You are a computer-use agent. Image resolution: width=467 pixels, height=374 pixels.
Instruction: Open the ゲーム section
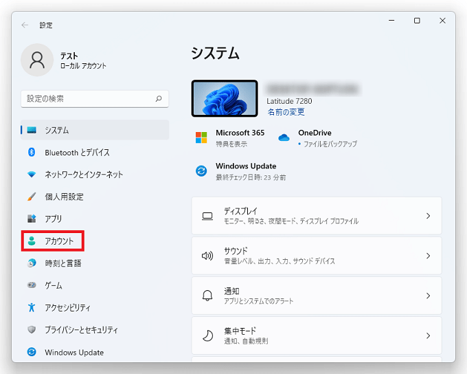click(95, 285)
